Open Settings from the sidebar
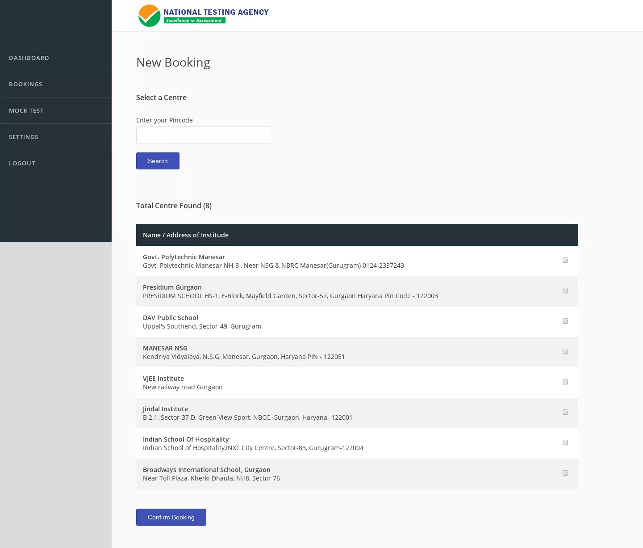Viewport: 643px width, 548px height. (x=24, y=137)
